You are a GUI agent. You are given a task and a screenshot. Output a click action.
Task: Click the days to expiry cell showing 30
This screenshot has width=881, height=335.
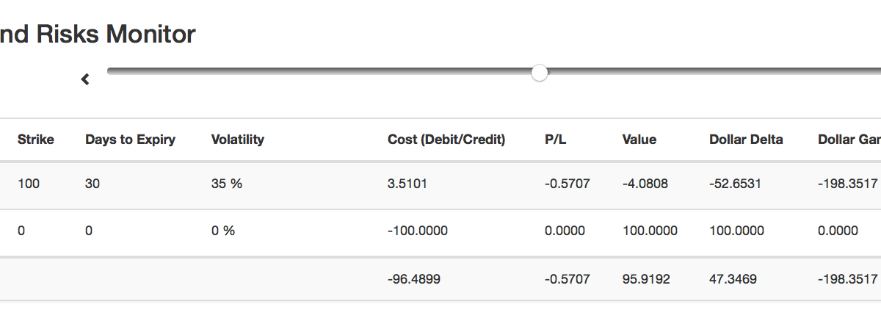tap(93, 184)
